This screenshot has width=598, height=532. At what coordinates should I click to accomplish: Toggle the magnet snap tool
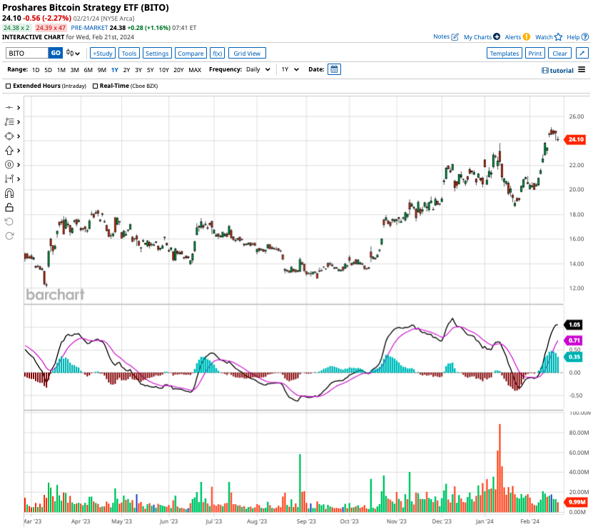tap(9, 193)
